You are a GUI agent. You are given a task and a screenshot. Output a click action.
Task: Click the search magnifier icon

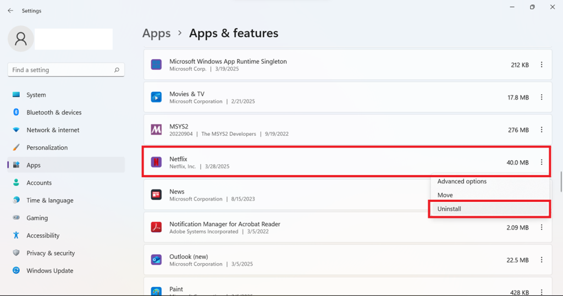117,70
